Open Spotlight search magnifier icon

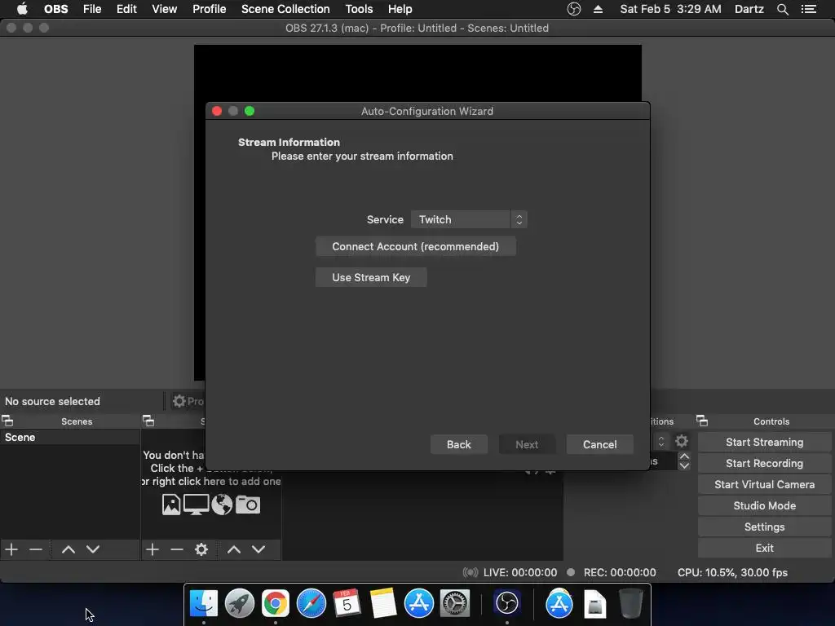pos(783,9)
